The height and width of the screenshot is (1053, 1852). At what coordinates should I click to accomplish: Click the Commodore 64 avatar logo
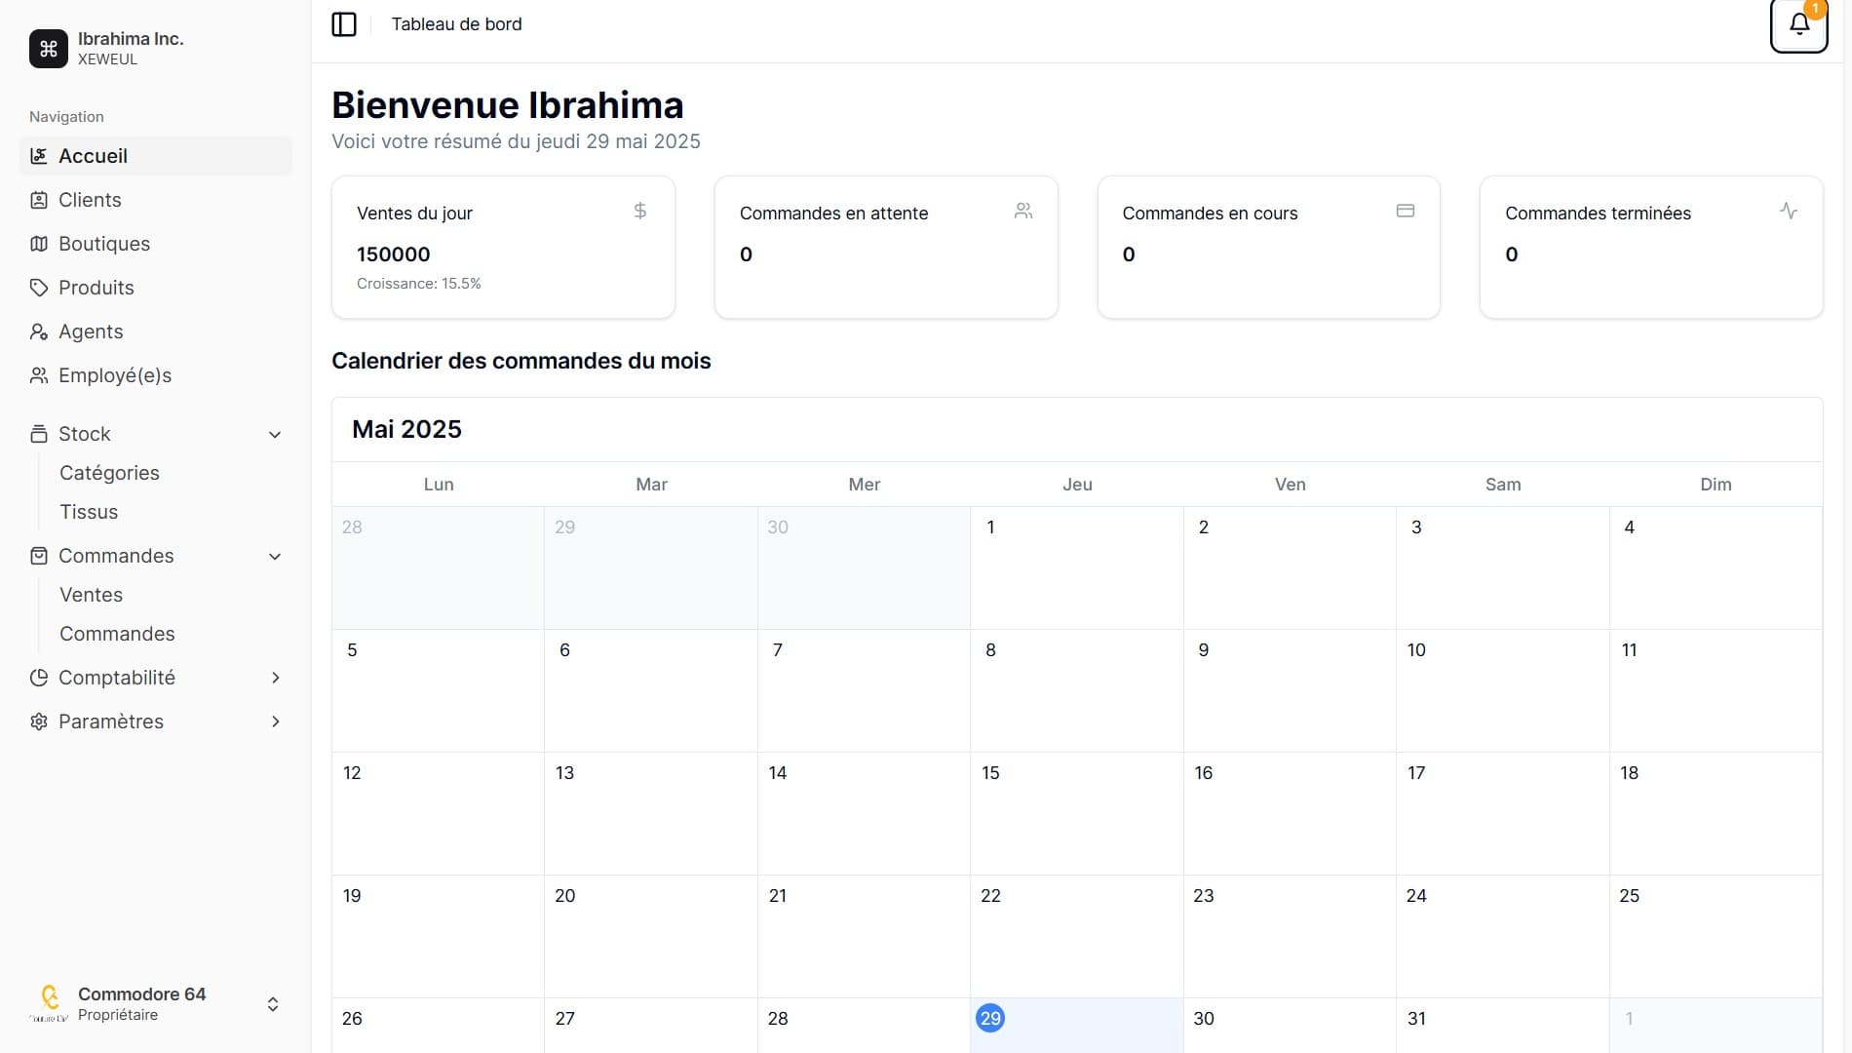tap(49, 1003)
